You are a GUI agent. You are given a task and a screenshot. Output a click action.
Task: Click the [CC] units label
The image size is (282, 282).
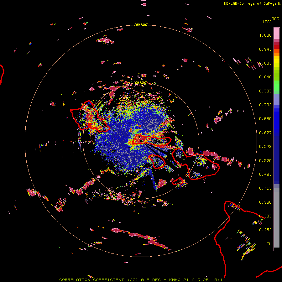pos(267,22)
